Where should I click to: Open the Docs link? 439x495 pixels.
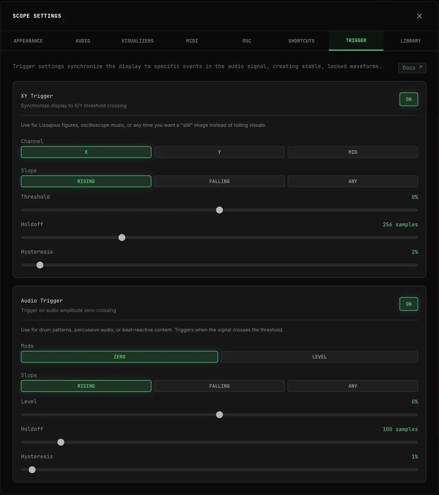412,68
